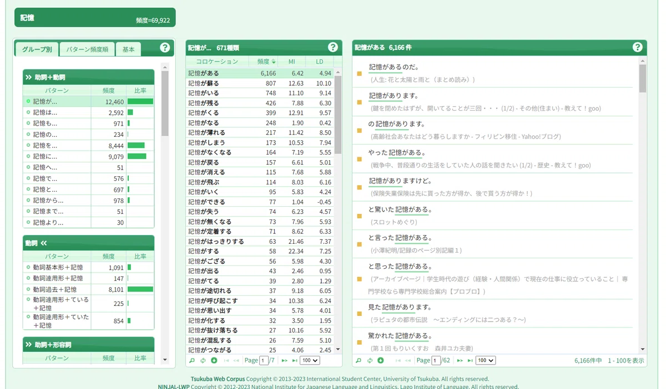
Task: Select the 動詞過去形＋記憶 pattern
Action: click(89, 289)
